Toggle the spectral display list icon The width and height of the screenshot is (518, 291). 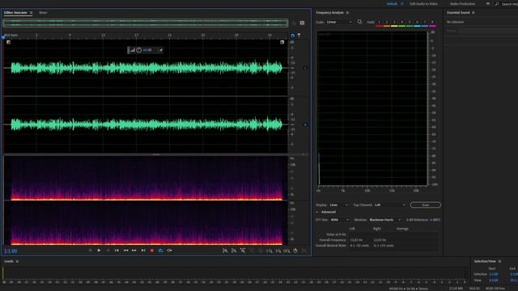[x=302, y=23]
